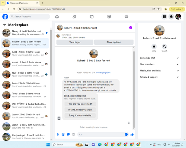Bookmark this page star icon
The height and width of the screenshot is (148, 186).
(158, 9)
